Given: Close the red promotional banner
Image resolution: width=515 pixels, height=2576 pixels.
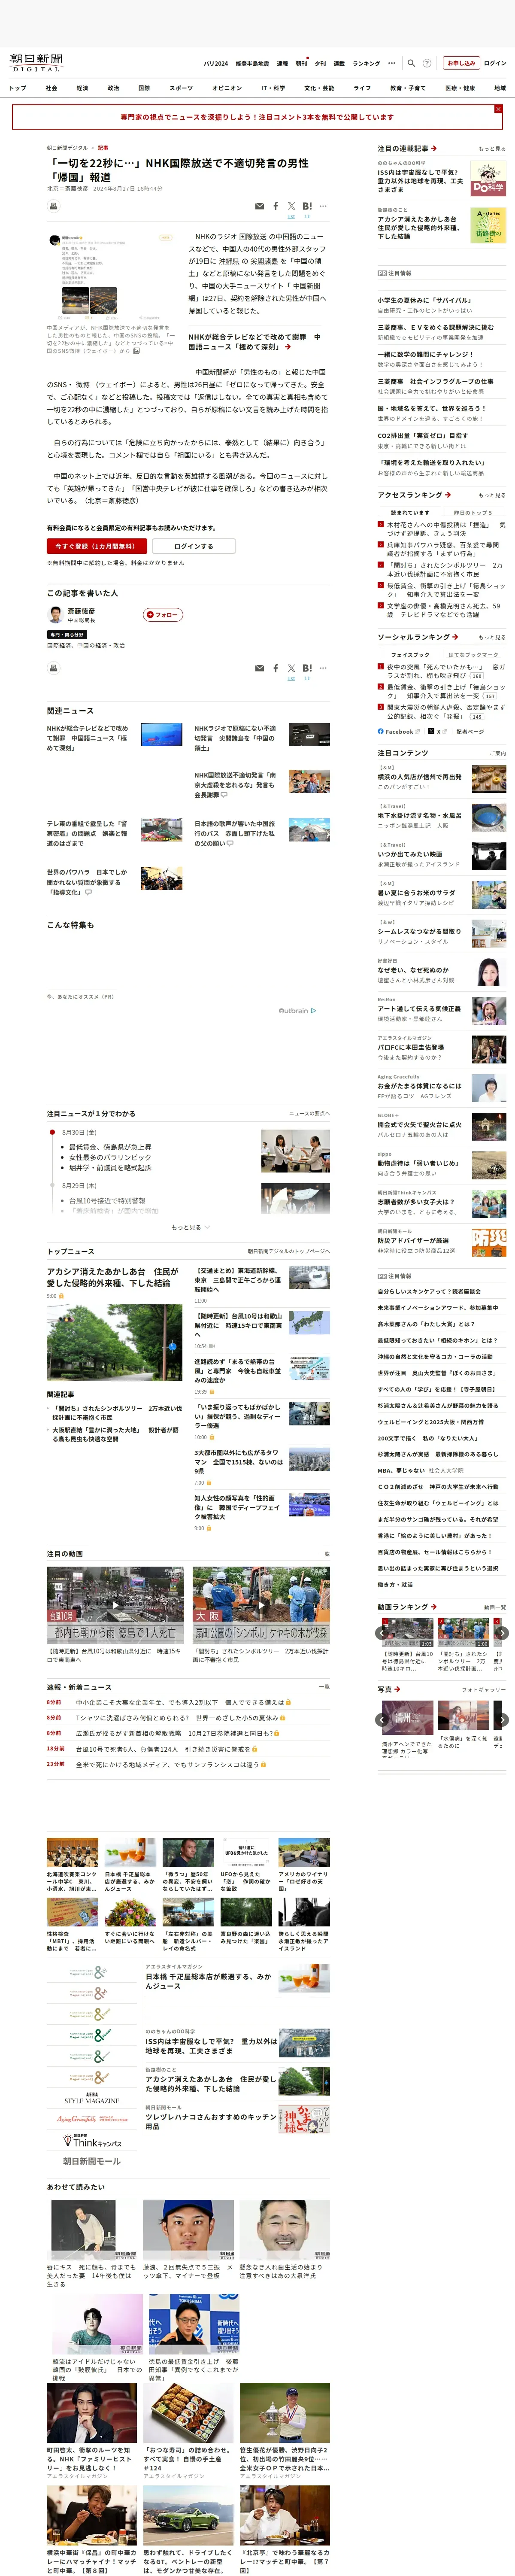Looking at the screenshot, I should (x=498, y=109).
